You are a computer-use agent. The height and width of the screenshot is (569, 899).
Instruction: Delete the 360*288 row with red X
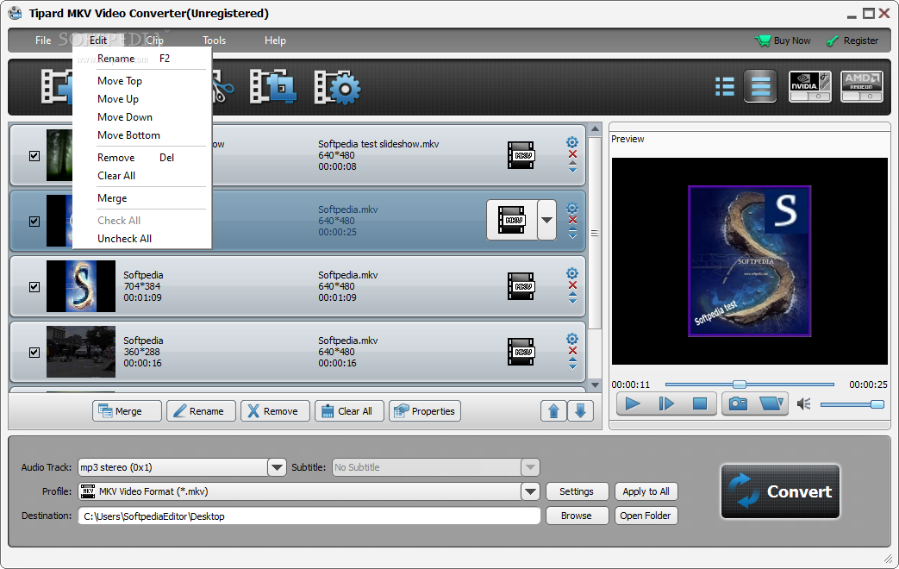click(x=572, y=351)
